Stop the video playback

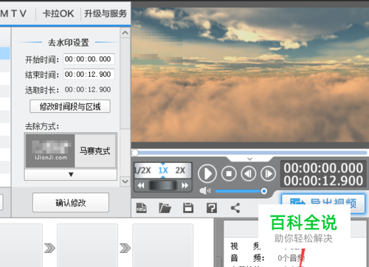point(229,173)
